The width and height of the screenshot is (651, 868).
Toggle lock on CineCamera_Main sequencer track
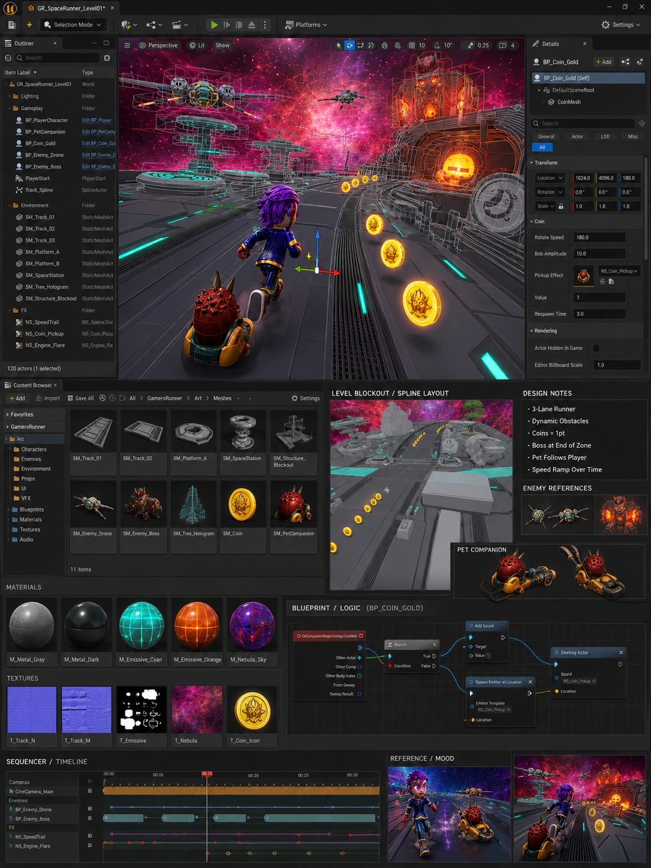coord(90,791)
